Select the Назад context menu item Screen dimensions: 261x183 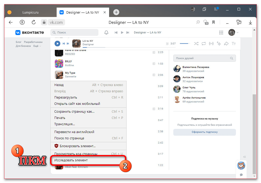[88, 85]
